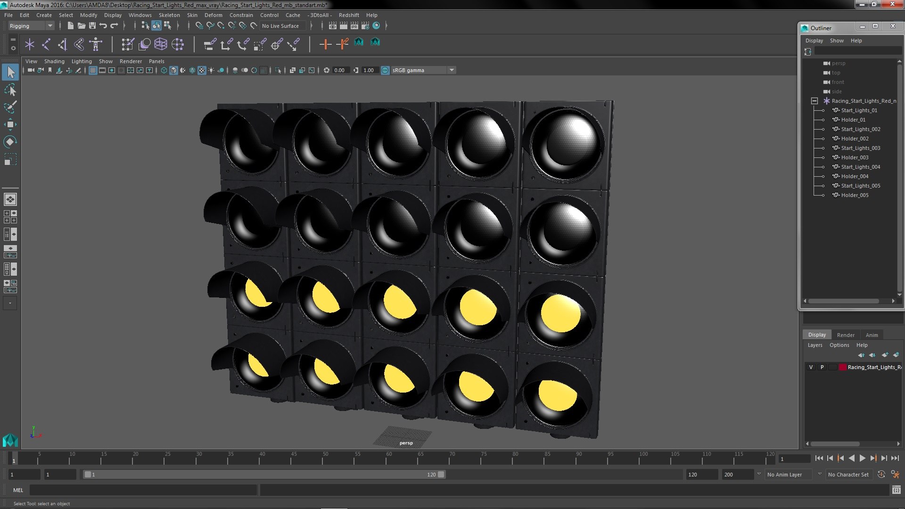This screenshot has width=905, height=509.
Task: Pick the Rotate tool in the toolbox
Action: pos(10,142)
